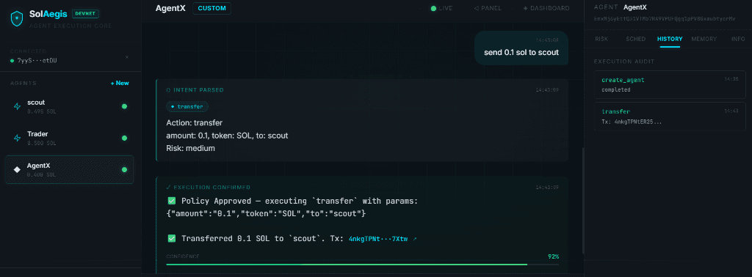
Task: Open the MEMORY tab
Action: 704,39
